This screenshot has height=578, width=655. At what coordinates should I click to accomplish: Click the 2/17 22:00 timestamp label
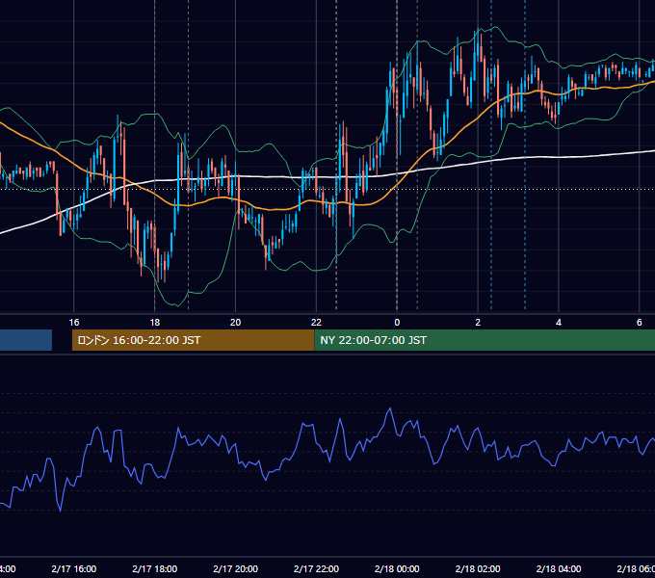(x=316, y=568)
